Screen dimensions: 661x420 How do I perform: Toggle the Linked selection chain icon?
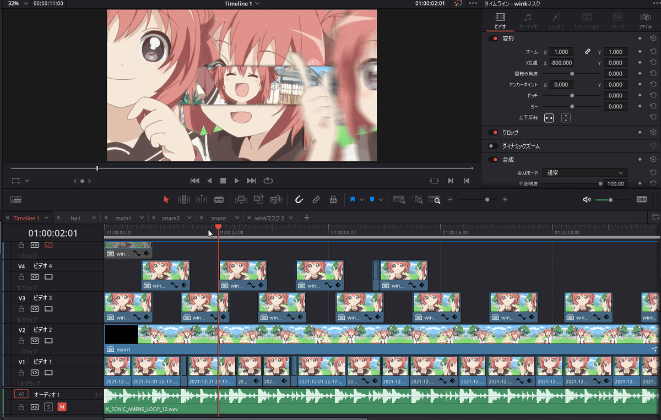316,199
